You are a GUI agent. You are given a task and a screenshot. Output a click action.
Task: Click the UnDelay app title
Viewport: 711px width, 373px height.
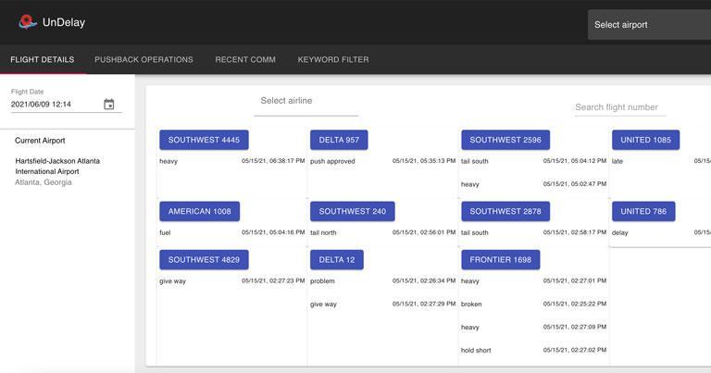(64, 22)
